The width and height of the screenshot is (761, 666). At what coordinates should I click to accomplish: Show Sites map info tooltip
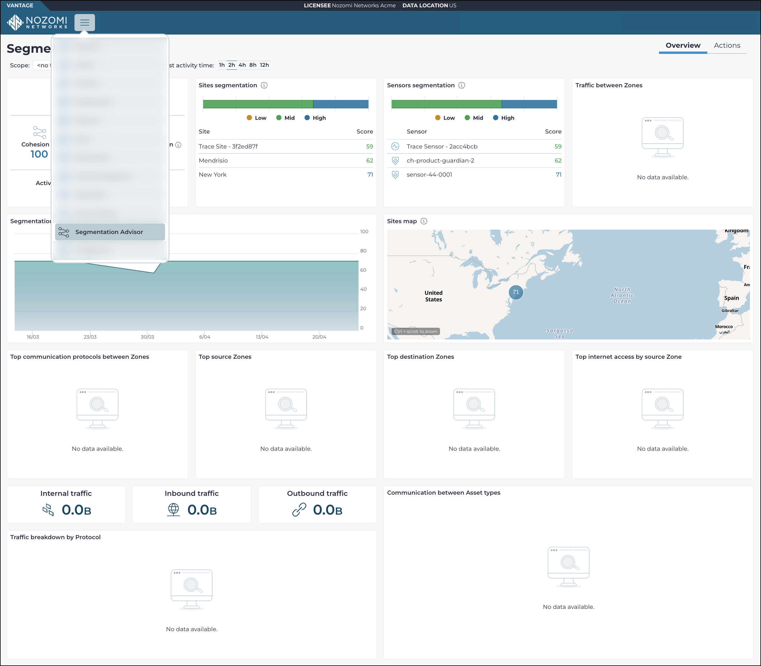click(424, 221)
